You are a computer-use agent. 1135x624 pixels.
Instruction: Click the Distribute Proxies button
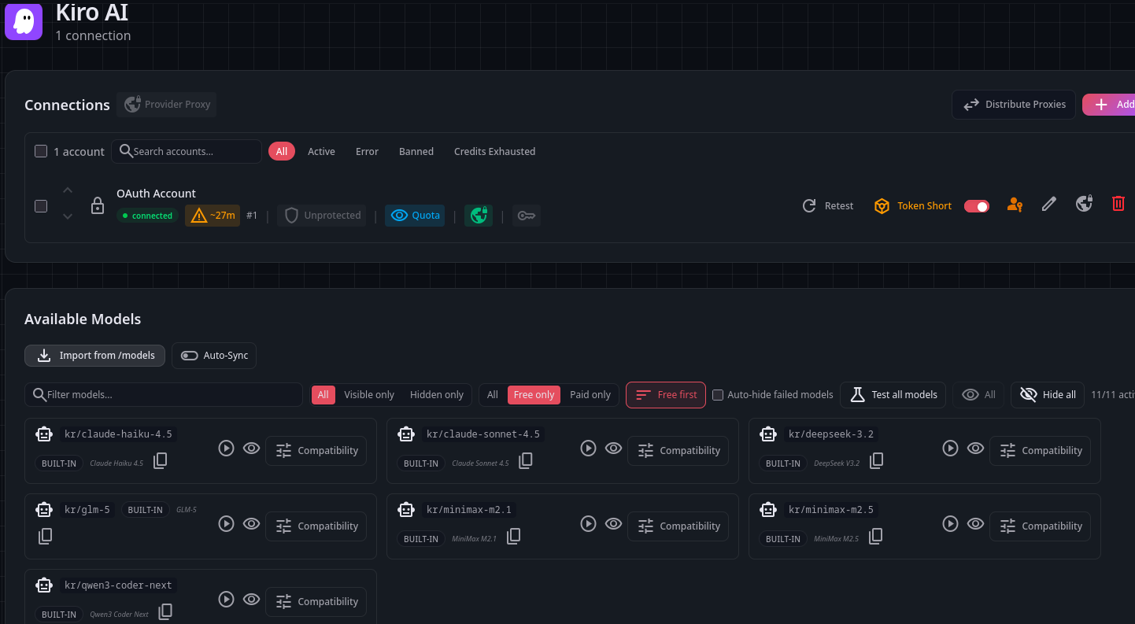pos(1014,104)
